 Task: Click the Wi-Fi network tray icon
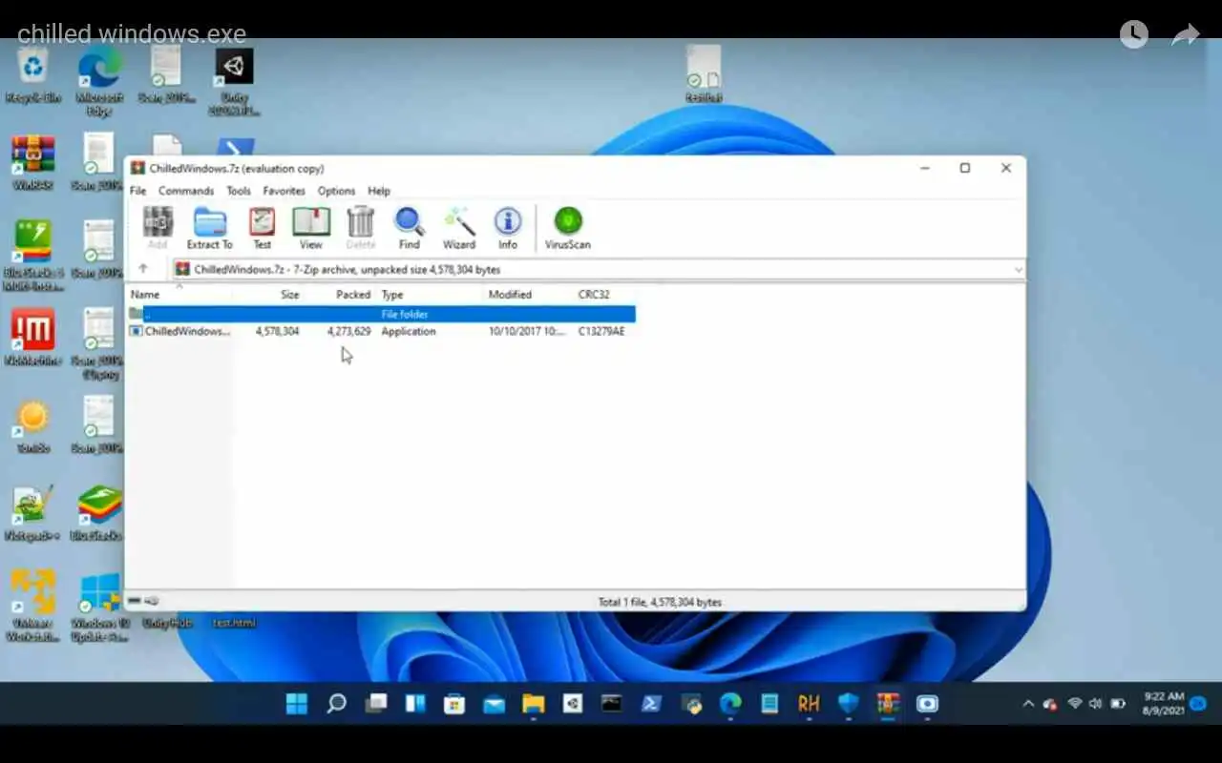[1075, 704]
